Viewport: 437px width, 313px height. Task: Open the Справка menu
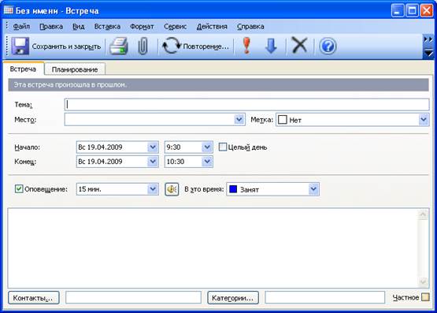tap(250, 27)
